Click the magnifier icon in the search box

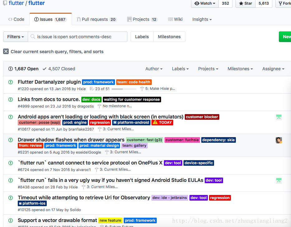pos(33,37)
